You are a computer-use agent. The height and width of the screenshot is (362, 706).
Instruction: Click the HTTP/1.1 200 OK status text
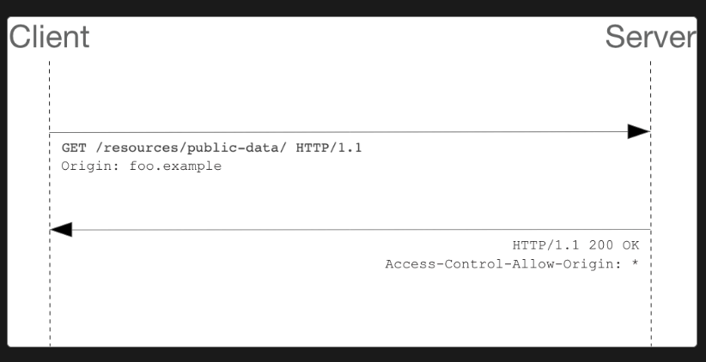coord(575,245)
